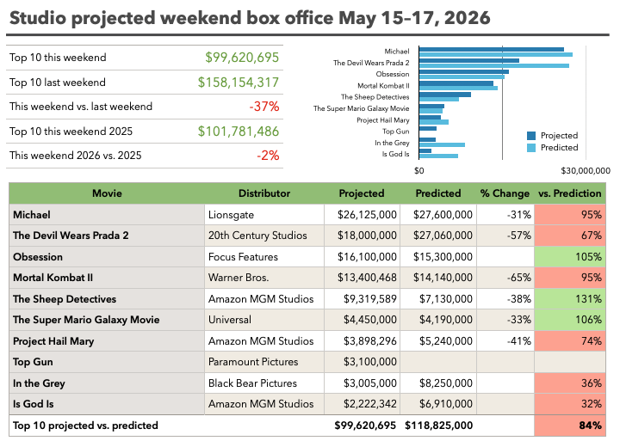Click the Black Bear Pictures cell
620x447 pixels.
click(264, 383)
